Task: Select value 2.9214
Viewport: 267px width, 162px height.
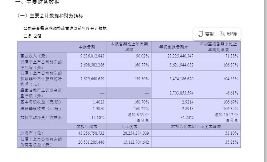Action: (x=187, y=102)
